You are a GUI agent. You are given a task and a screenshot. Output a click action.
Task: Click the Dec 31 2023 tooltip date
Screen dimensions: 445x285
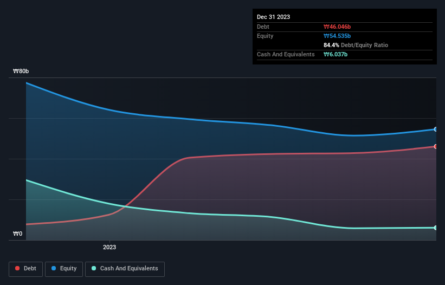(273, 17)
